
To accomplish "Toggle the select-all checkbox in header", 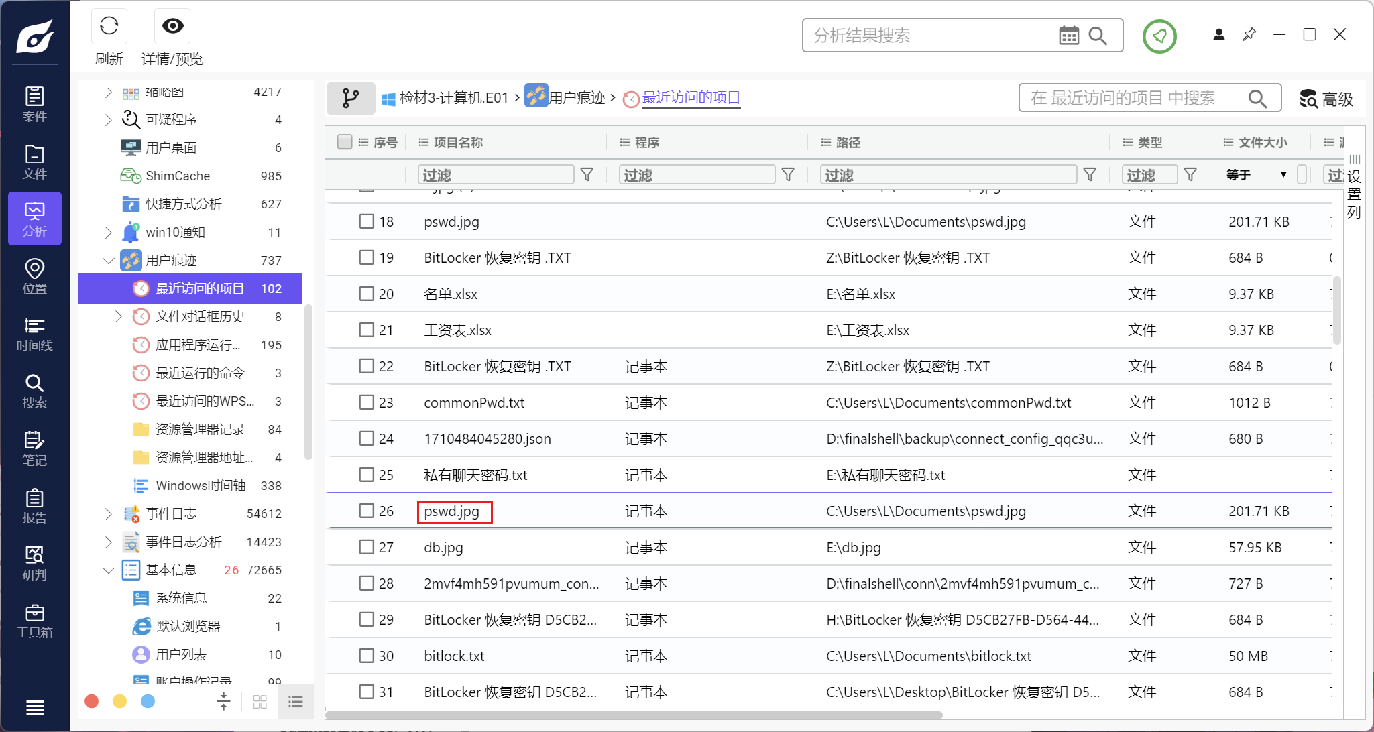I will click(345, 142).
